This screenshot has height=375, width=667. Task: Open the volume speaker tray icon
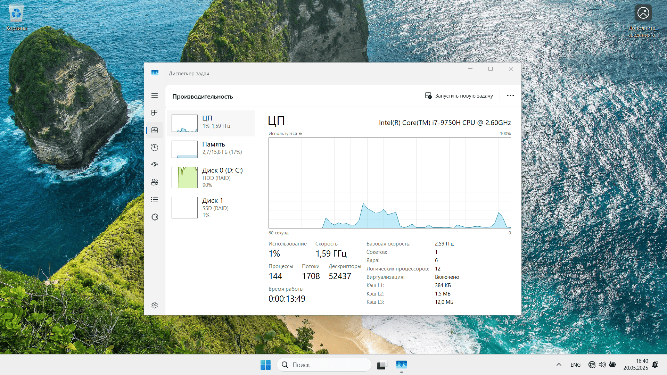602,365
